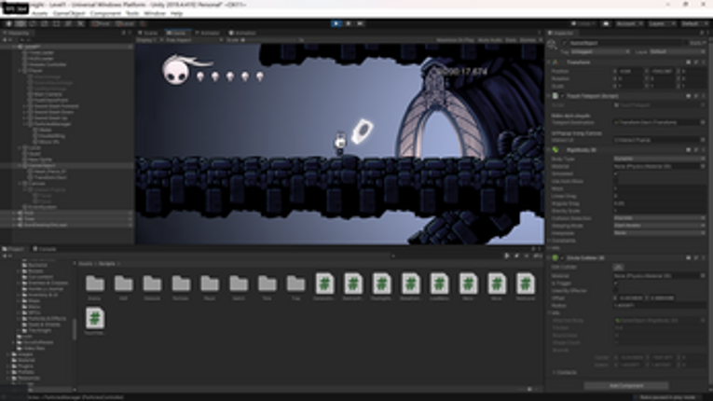
Task: Click object picker for Interact UI field
Action: 703,140
